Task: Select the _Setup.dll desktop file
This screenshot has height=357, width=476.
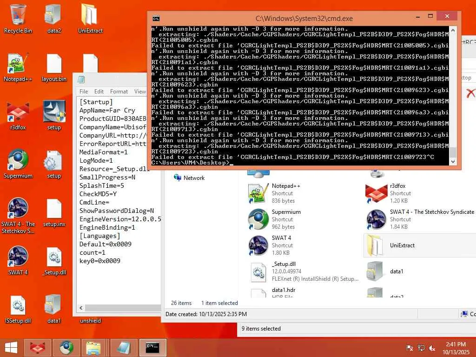Action: (54, 260)
